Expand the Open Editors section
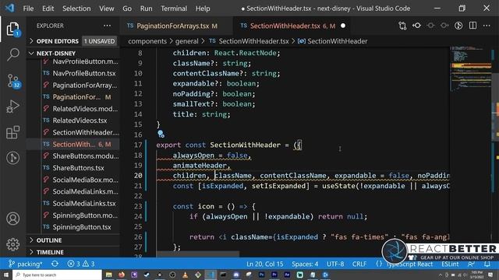This screenshot has width=499, height=280. [73, 41]
